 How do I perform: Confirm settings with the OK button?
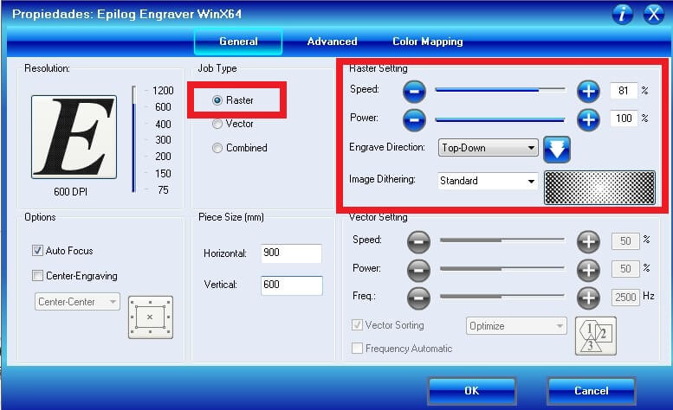[x=472, y=391]
